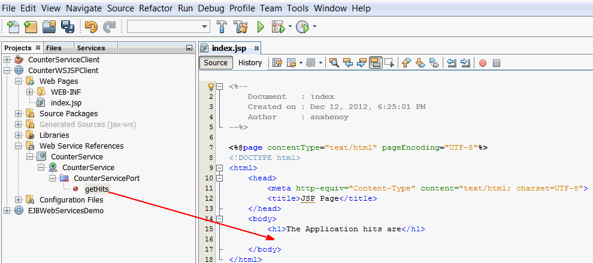Collapse the CounterServicePort node
The height and width of the screenshot is (263, 593).
[52, 179]
